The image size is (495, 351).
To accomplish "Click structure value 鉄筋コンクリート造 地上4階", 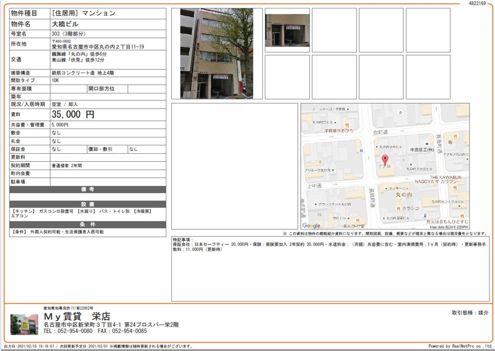I will pos(83,73).
